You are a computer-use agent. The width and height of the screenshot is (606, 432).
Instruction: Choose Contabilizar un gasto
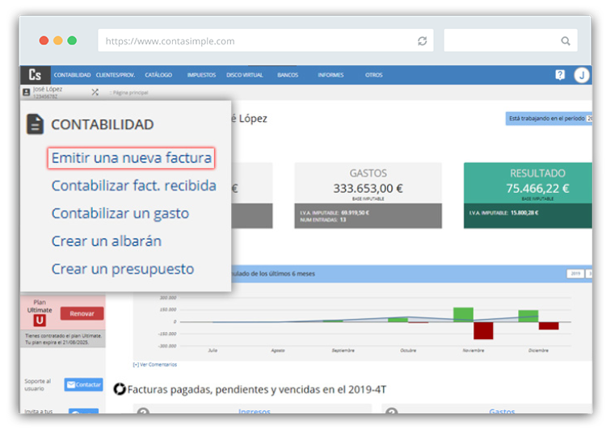point(120,213)
